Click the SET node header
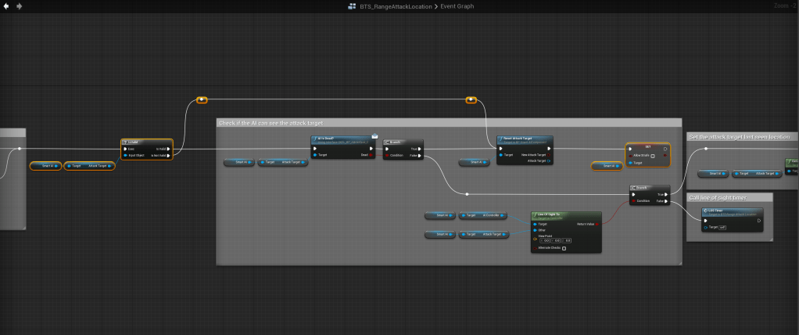Image resolution: width=799 pixels, height=335 pixels. tap(647, 146)
